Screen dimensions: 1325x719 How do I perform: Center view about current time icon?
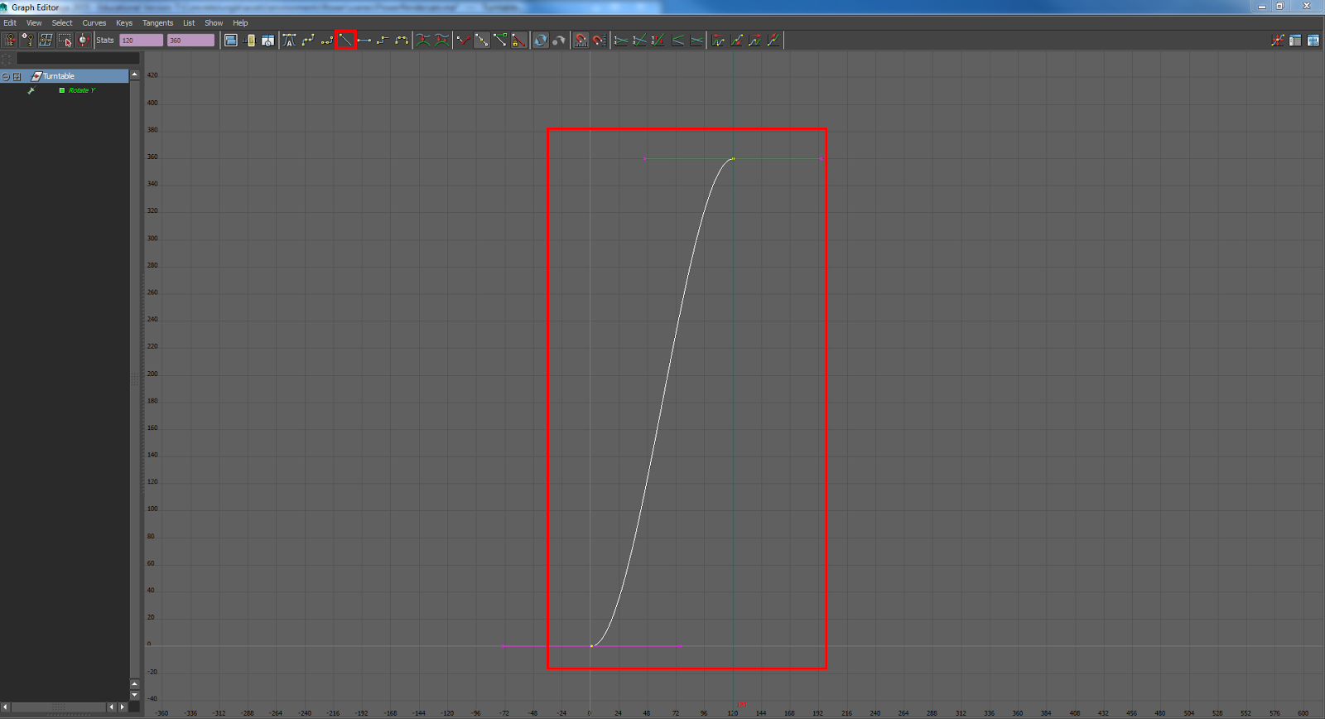coord(267,40)
